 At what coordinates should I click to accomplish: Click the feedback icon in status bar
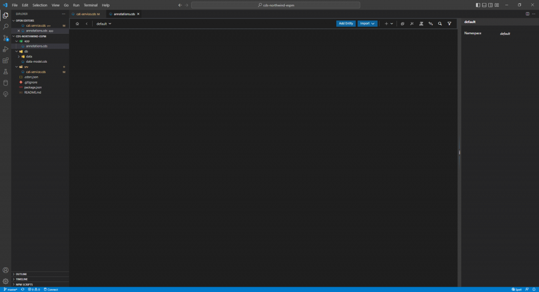coord(527,289)
